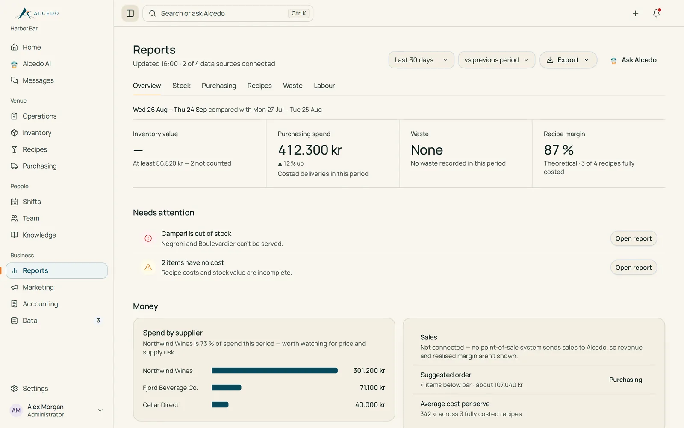
Task: Switch to the reports Recipes tab
Action: [259, 86]
